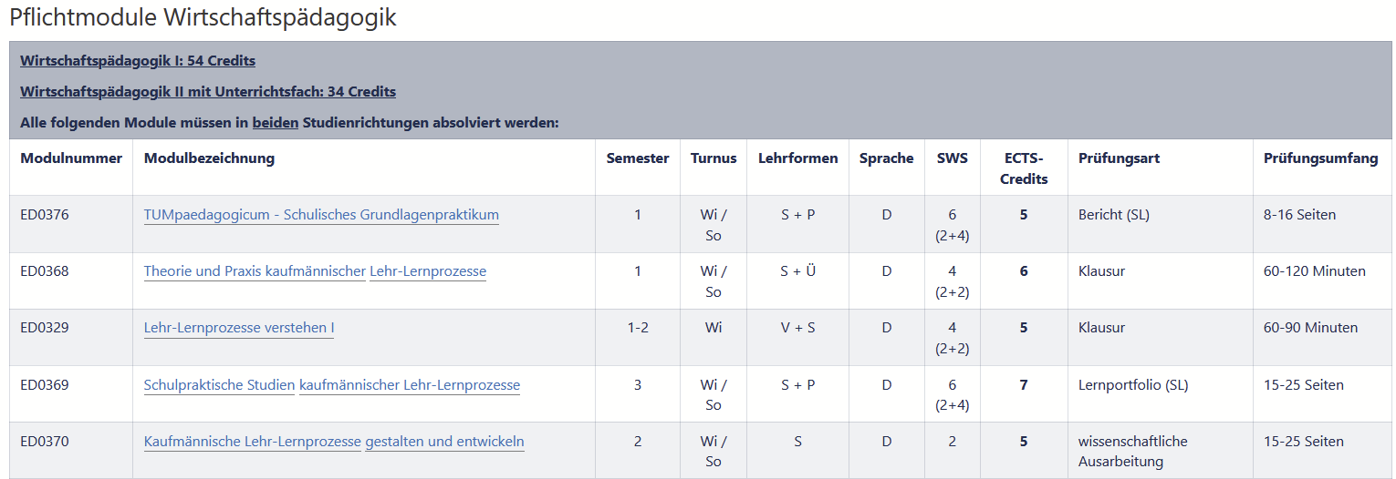
Task: Click the Modulnummer column header
Action: pyautogui.click(x=71, y=158)
